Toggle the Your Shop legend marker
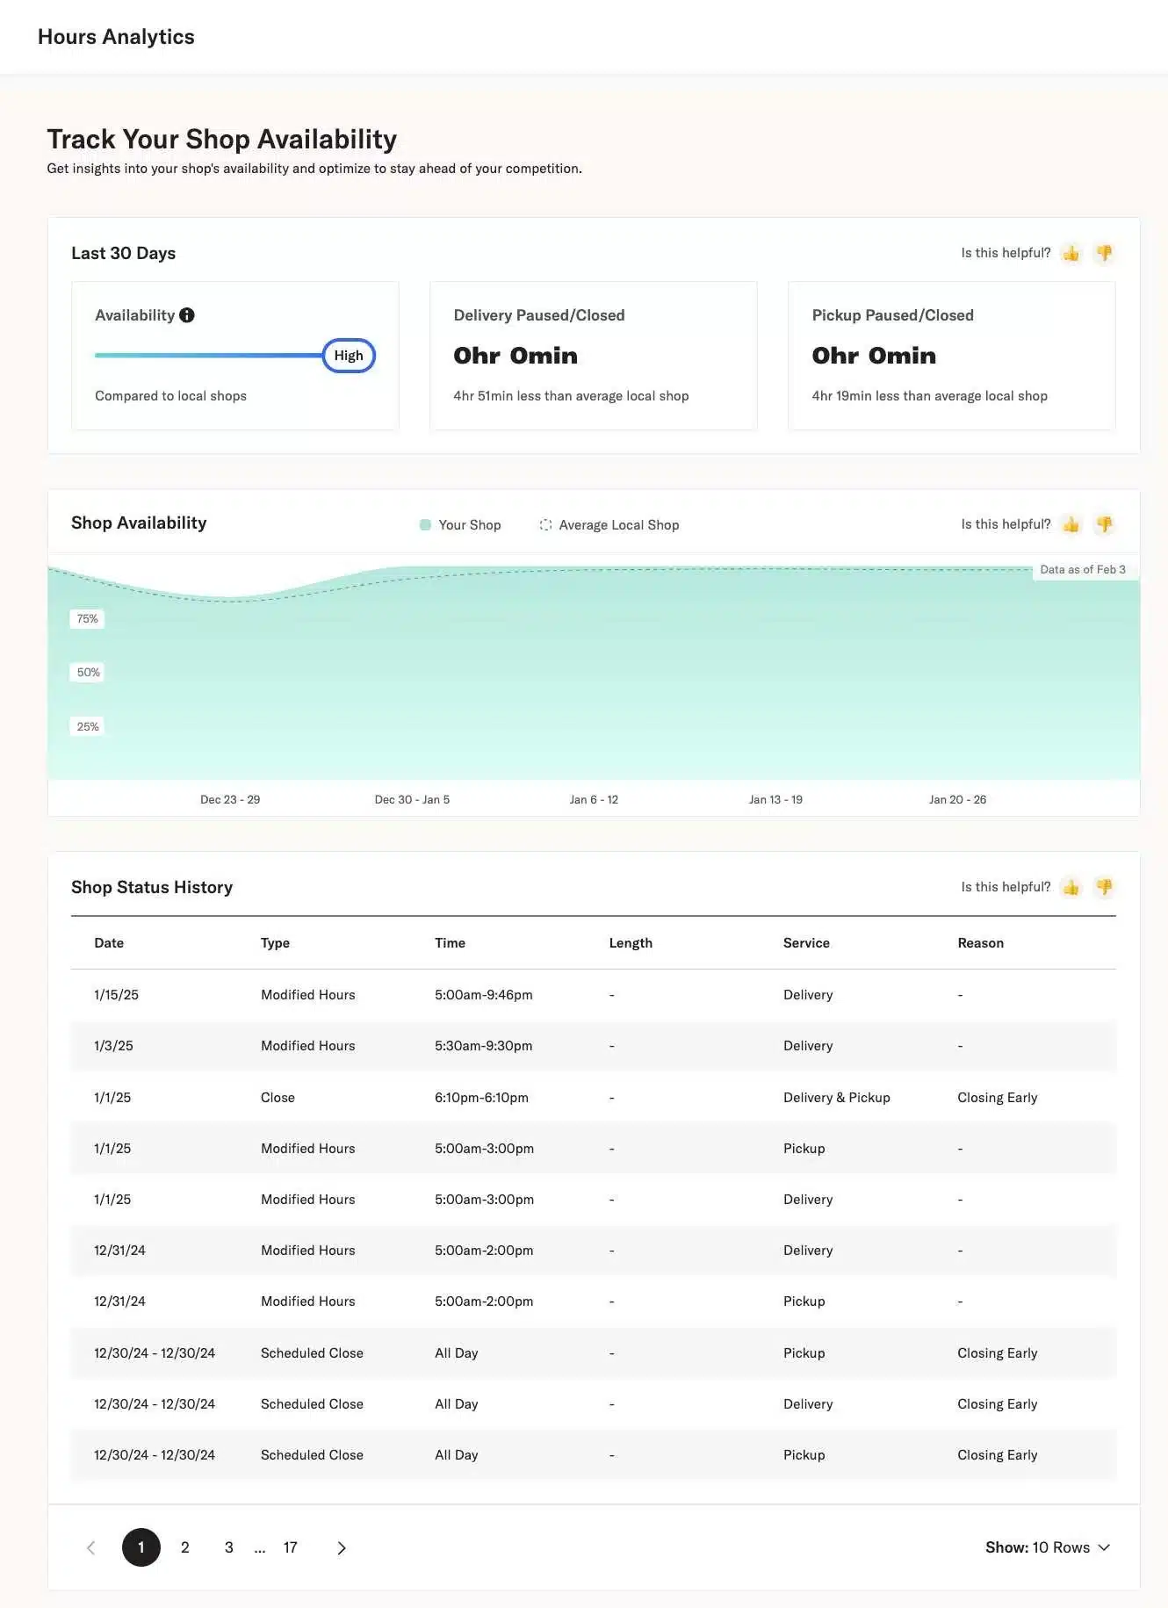 tap(425, 525)
